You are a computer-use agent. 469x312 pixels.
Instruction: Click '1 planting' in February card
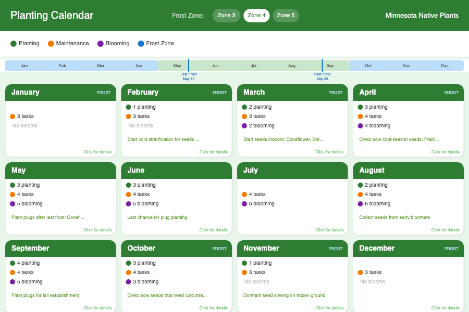tap(144, 107)
